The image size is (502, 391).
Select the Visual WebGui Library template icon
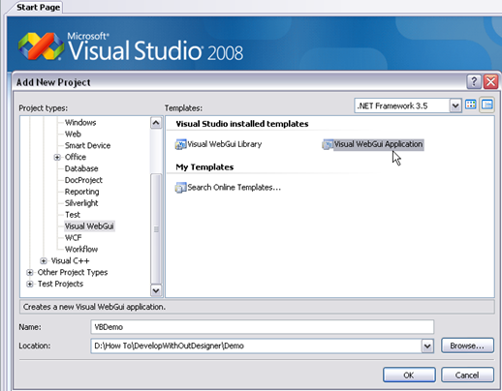coord(180,144)
